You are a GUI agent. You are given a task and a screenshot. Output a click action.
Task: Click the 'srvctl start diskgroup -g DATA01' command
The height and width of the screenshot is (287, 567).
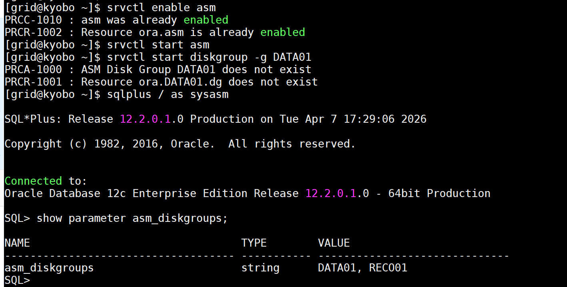(x=209, y=57)
